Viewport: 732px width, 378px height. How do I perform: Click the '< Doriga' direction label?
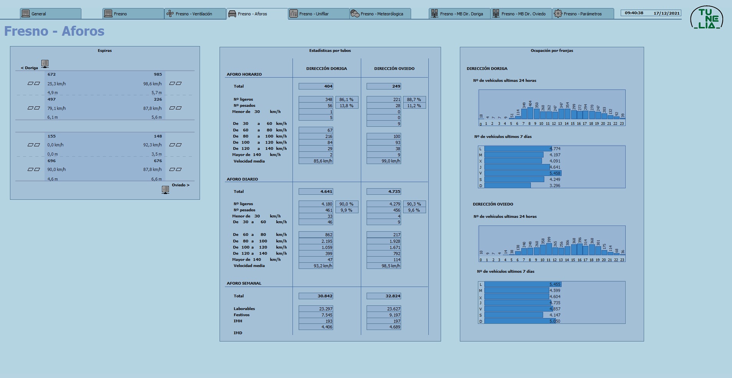30,68
